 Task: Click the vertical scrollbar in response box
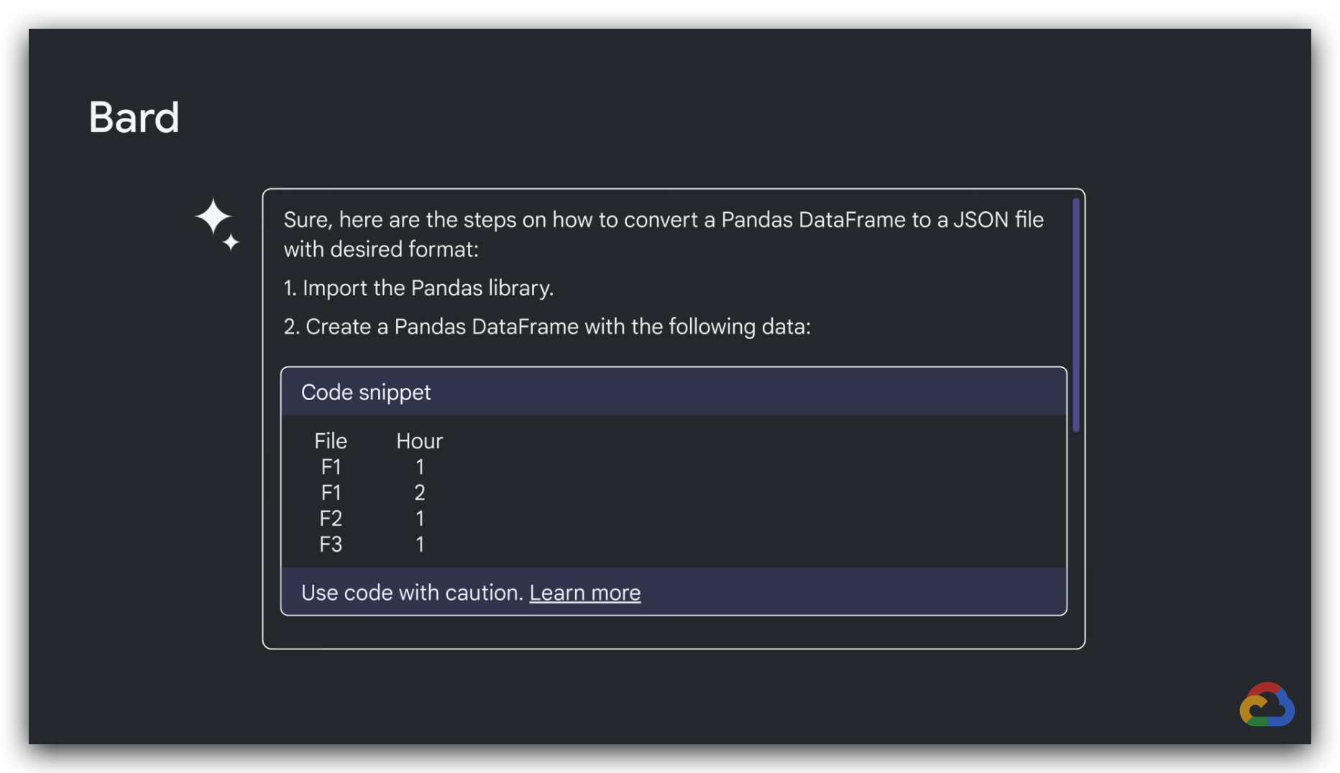coord(1076,315)
